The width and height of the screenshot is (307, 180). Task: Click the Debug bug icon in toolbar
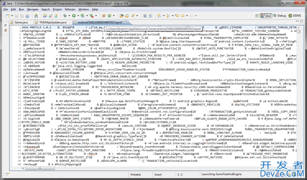65,16
